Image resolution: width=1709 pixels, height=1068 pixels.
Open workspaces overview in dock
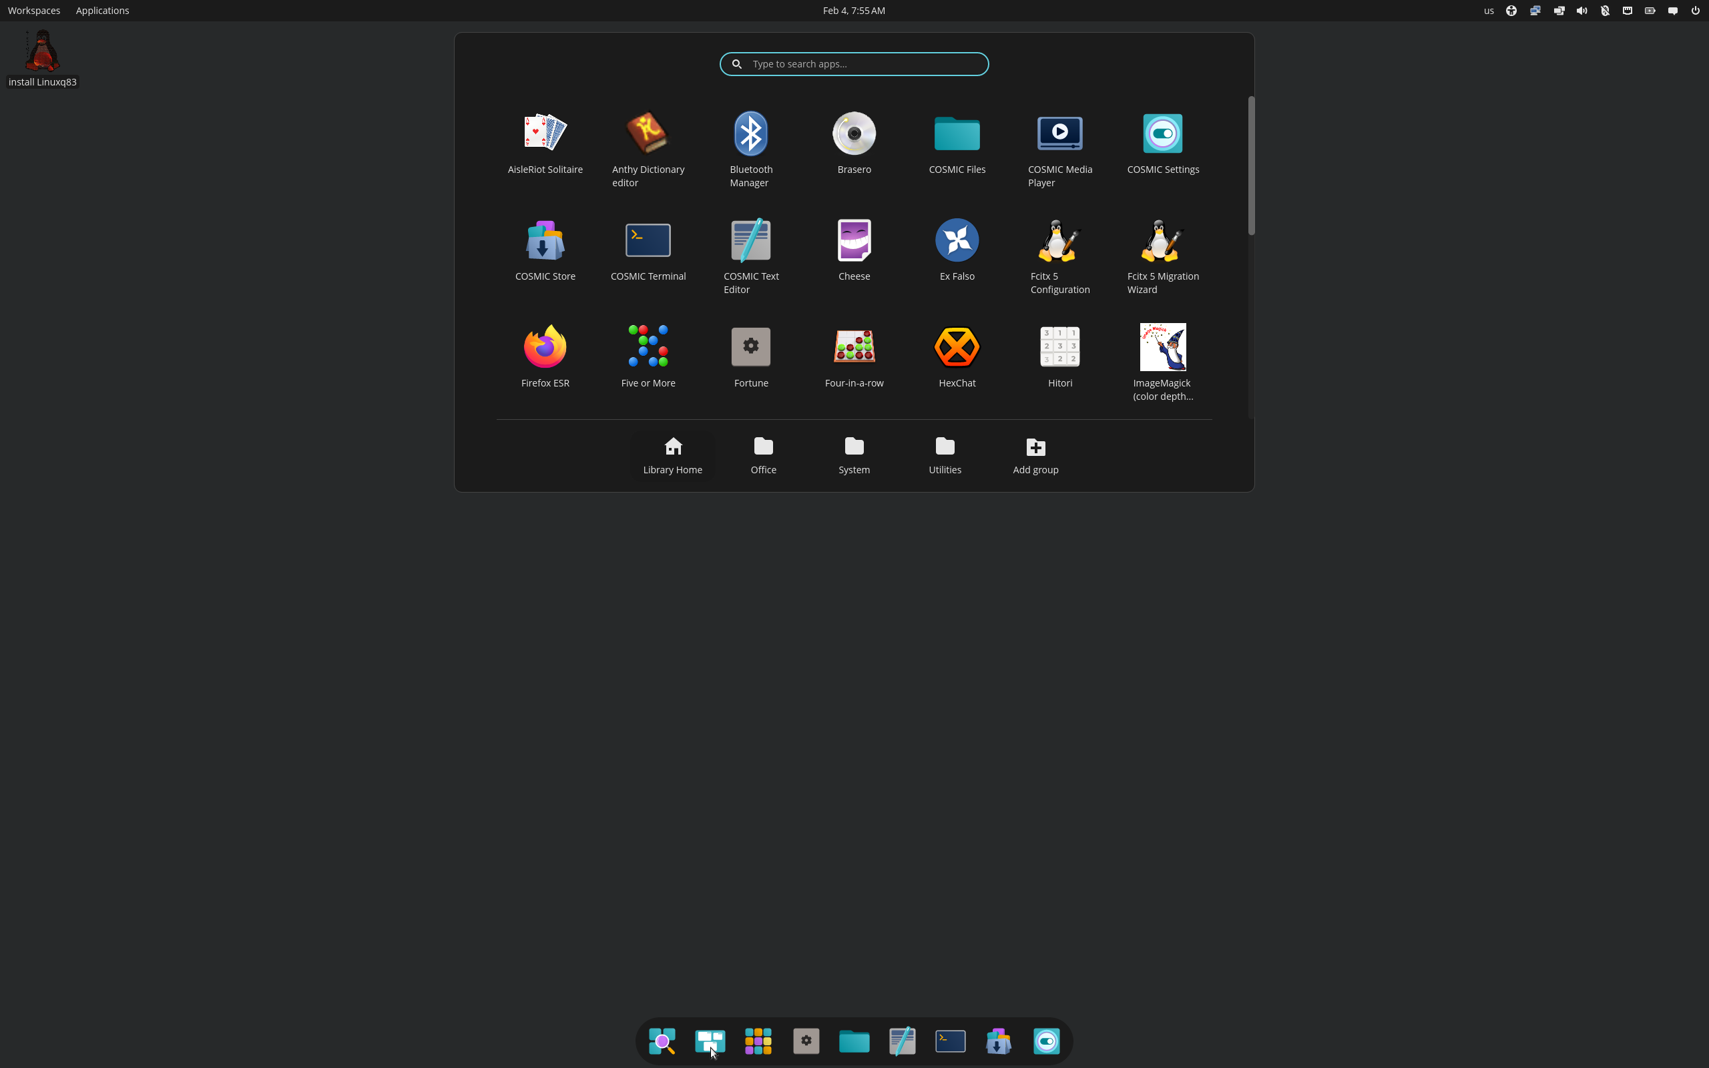coord(710,1041)
